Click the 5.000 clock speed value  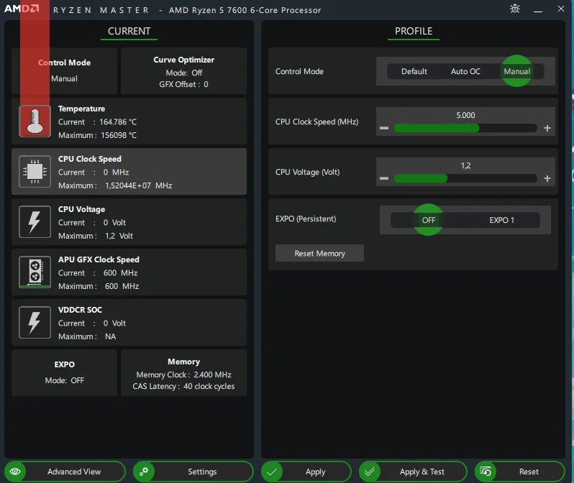tap(465, 115)
